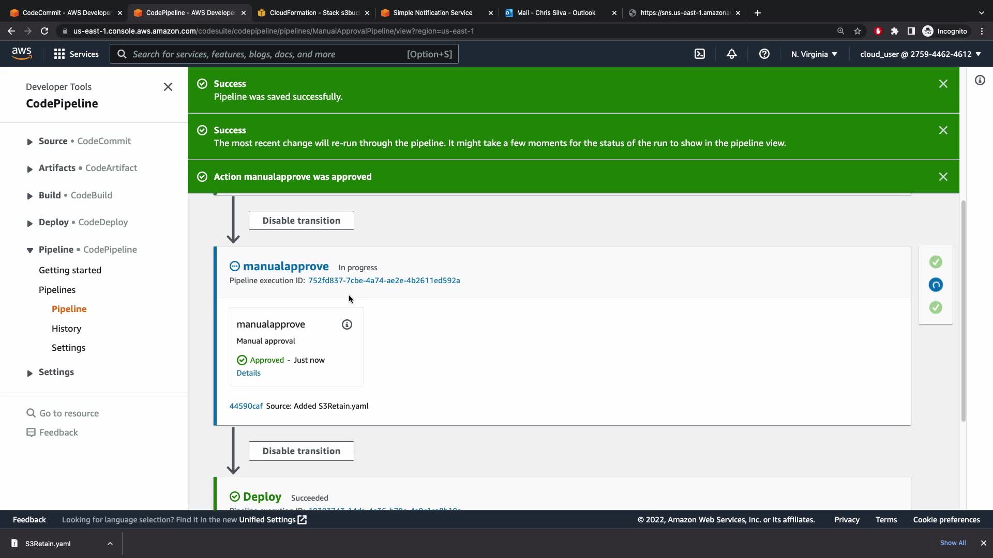
Task: Open the N. Virginia region dropdown
Action: [814, 54]
